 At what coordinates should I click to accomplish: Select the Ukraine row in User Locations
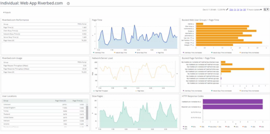pos(44,124)
